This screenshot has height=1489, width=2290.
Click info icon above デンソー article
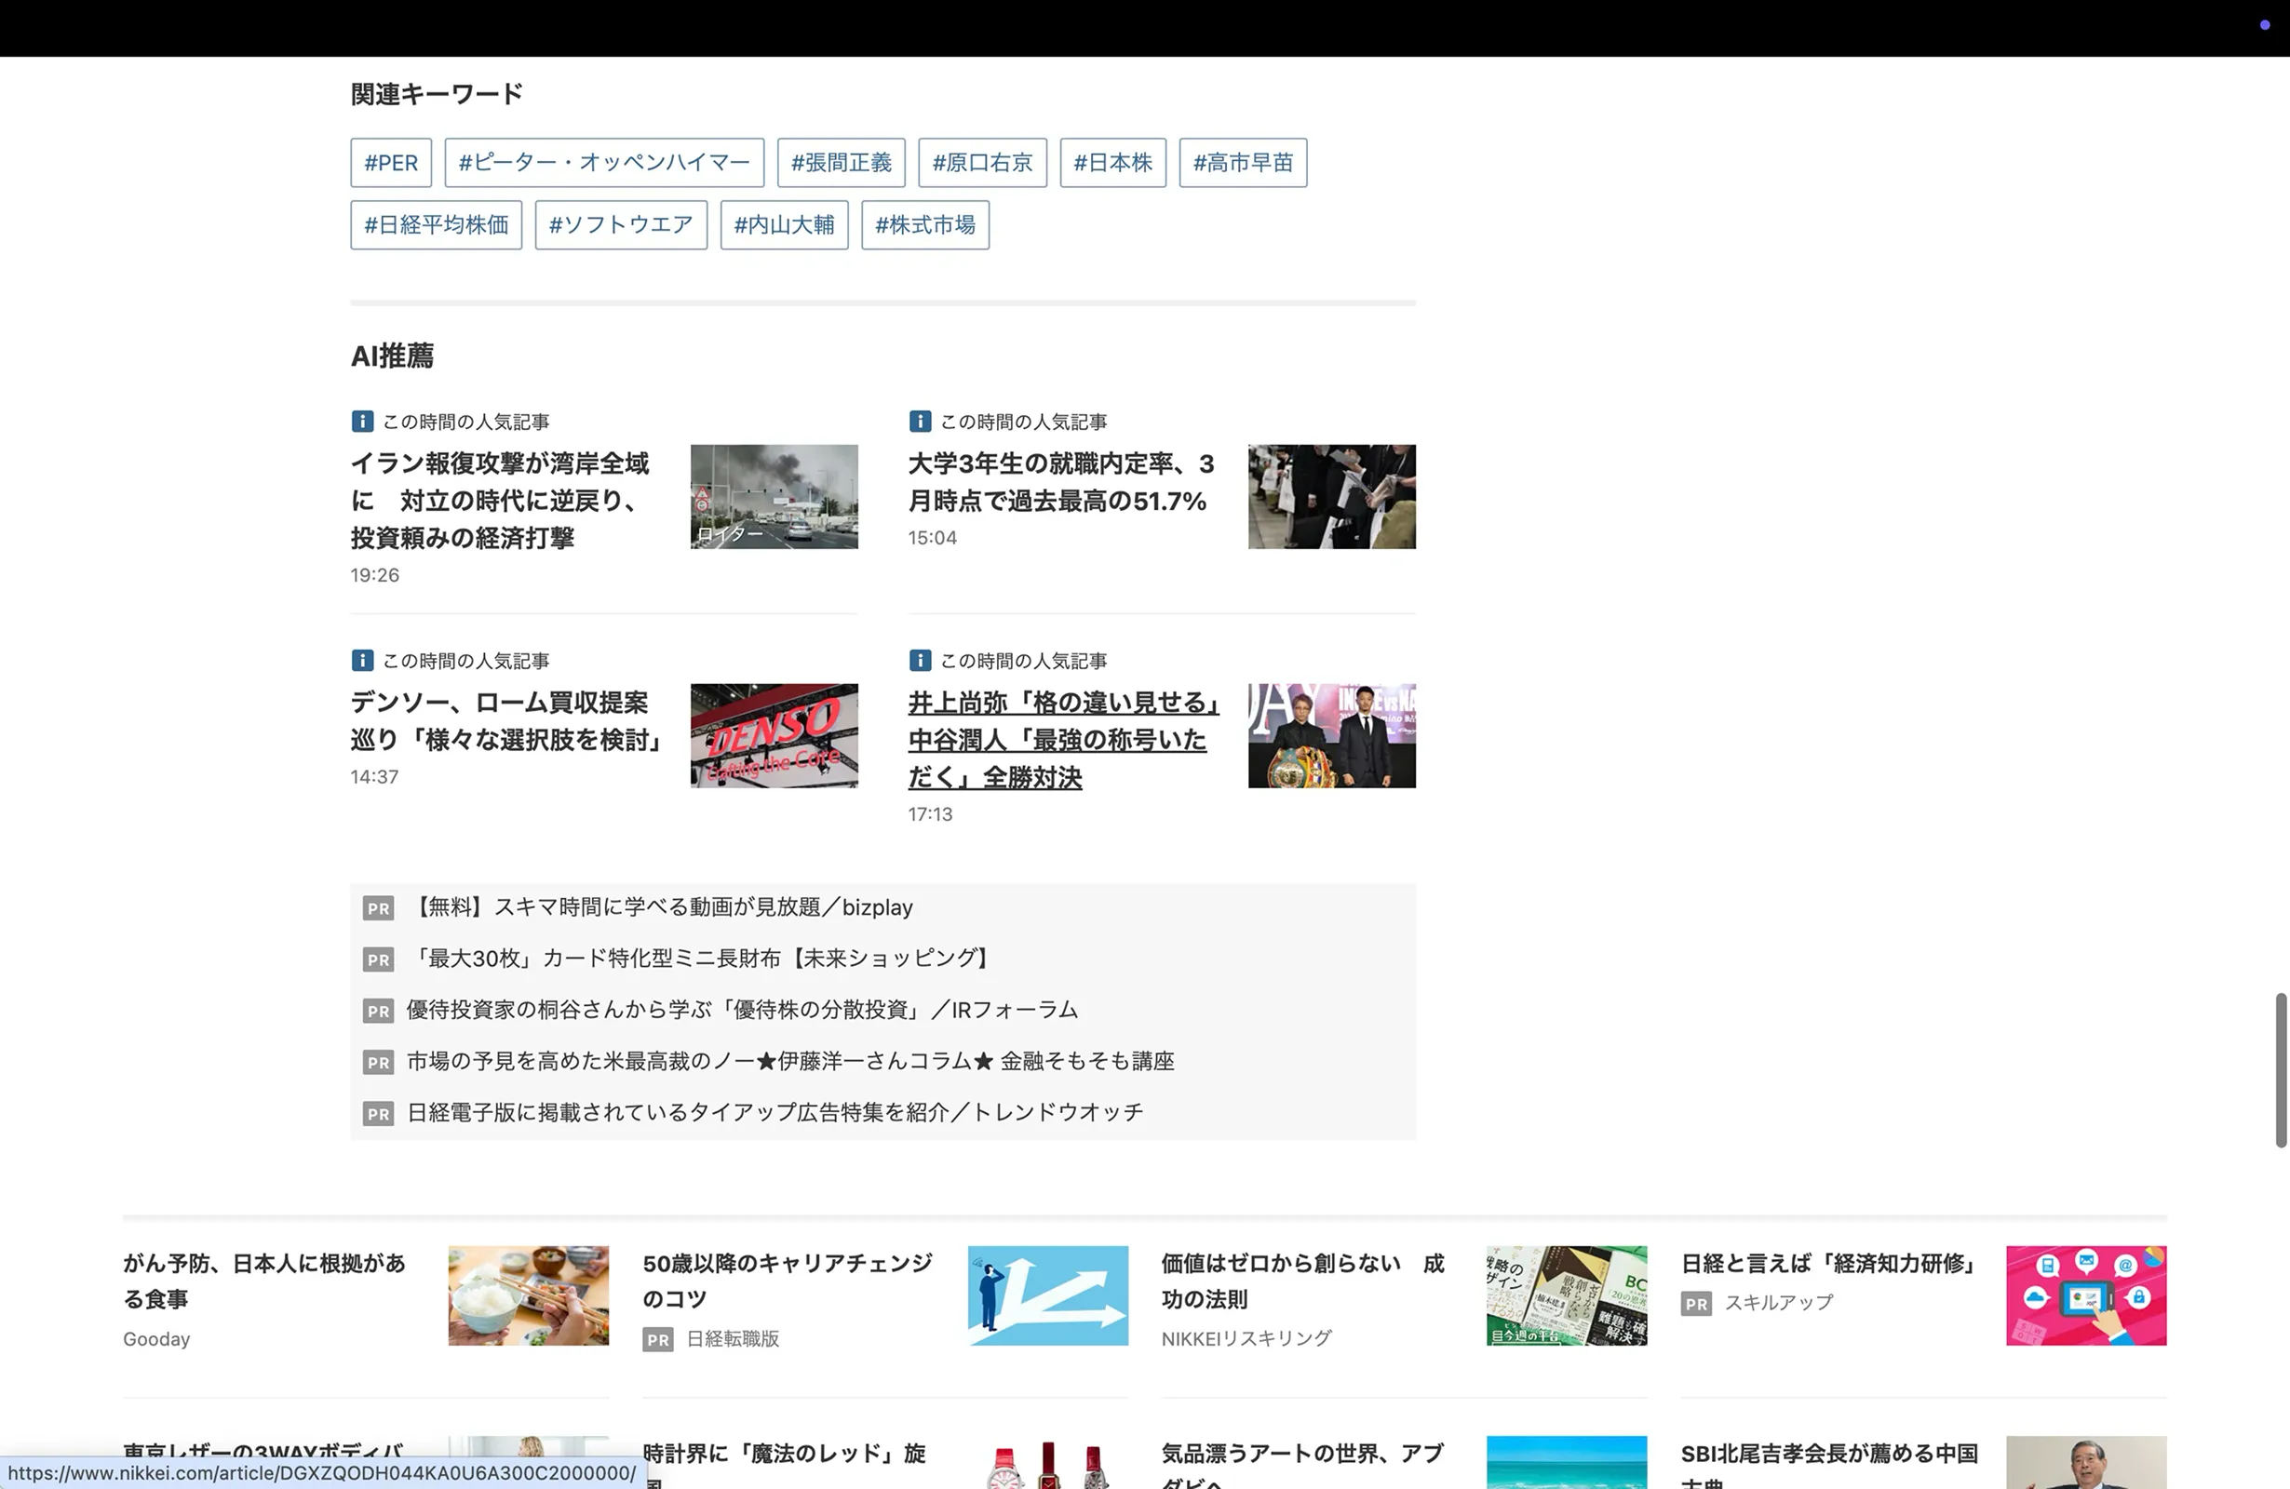[x=362, y=660]
